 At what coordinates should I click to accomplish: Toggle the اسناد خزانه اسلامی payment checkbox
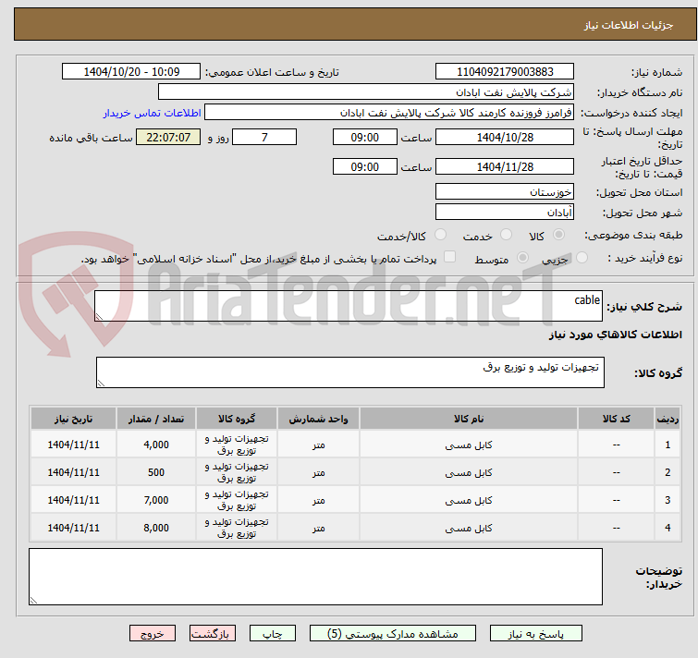click(450, 258)
